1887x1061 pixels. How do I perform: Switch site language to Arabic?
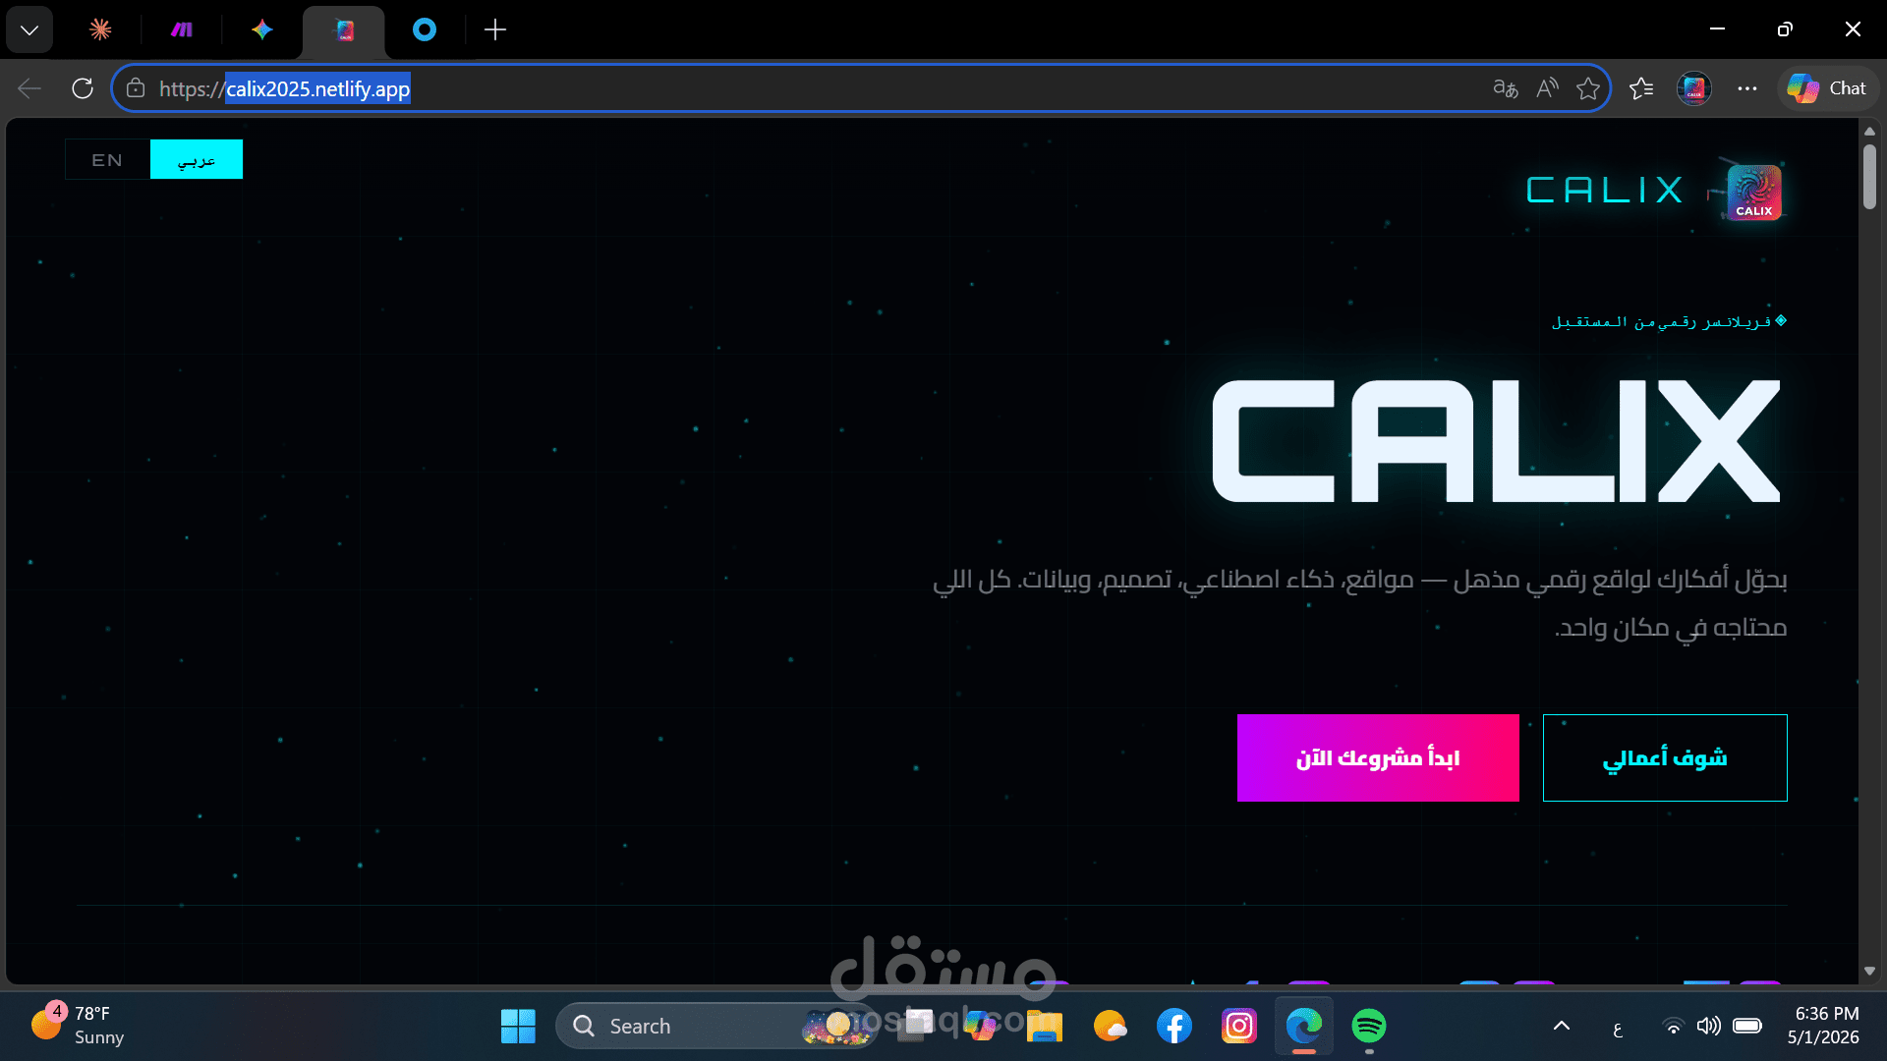[x=197, y=159]
